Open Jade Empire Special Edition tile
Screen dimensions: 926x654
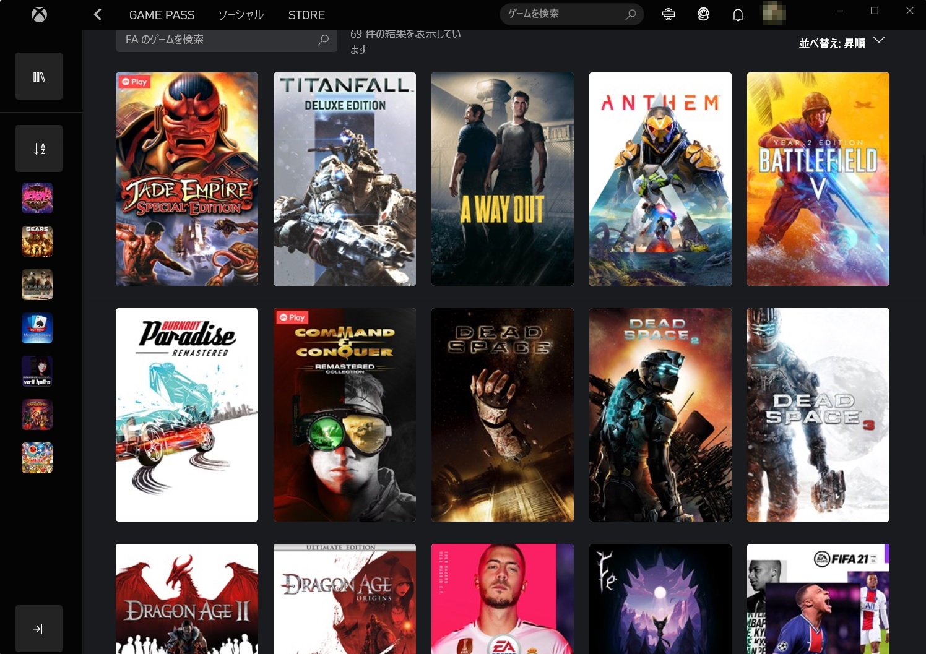187,179
